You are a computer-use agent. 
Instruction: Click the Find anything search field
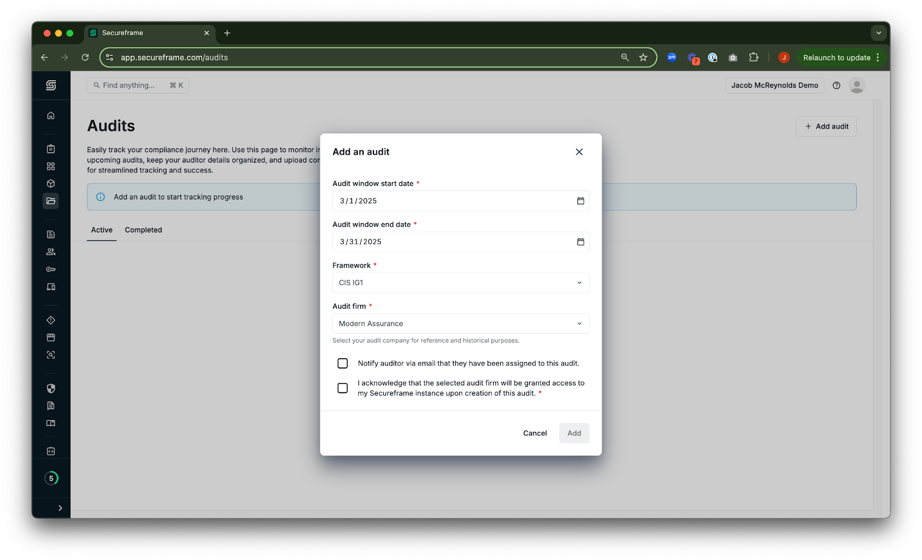[x=138, y=85]
